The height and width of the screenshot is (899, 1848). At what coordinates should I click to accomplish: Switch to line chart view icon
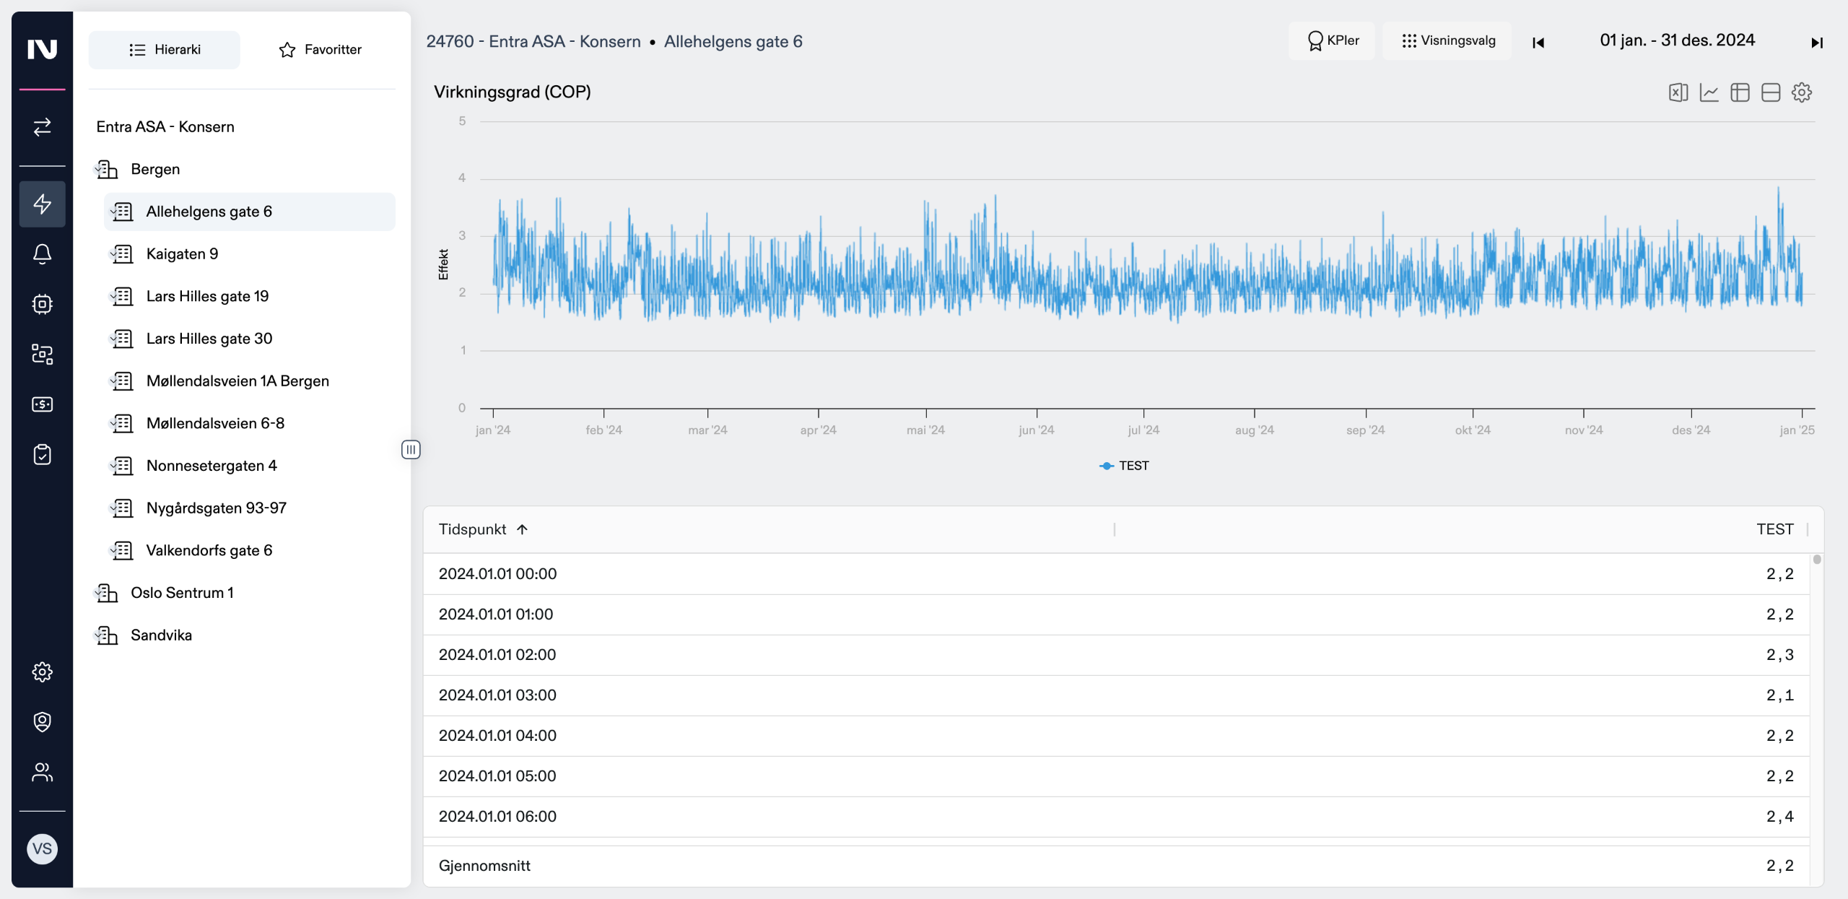click(1709, 92)
